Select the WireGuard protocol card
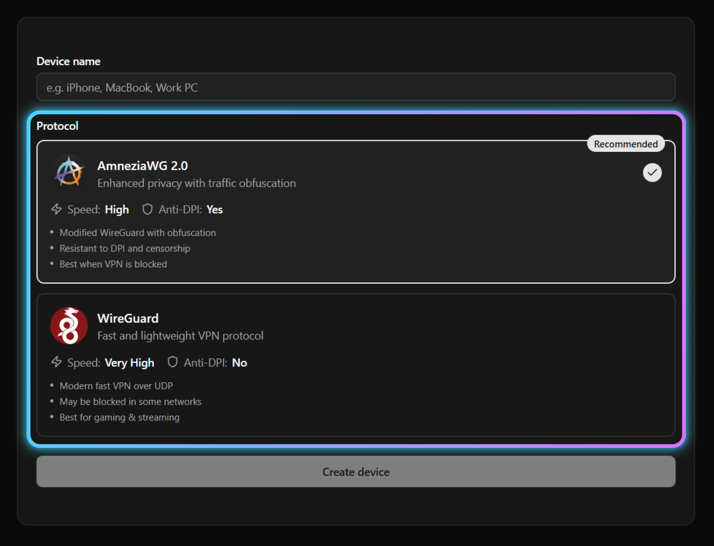The width and height of the screenshot is (714, 546). tap(356, 365)
